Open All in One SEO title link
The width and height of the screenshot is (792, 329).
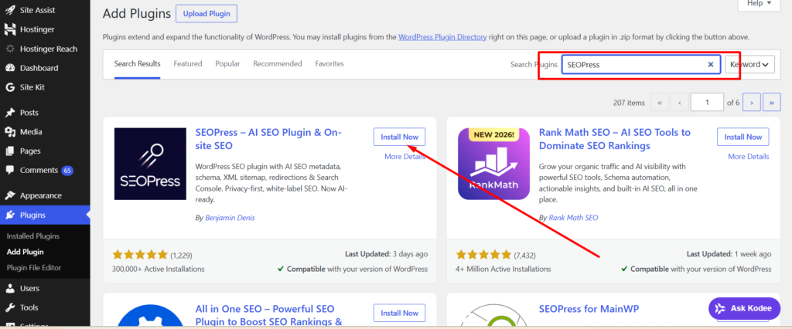click(x=268, y=315)
